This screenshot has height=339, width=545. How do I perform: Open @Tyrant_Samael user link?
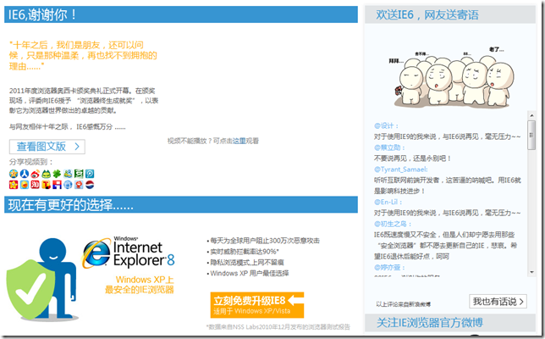click(x=401, y=169)
